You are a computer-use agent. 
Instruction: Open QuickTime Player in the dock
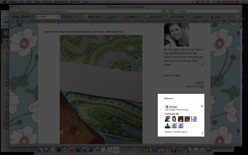tap(174, 150)
